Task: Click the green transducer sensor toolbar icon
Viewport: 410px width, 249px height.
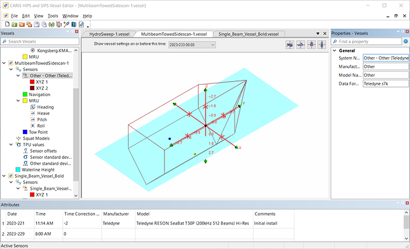Action: [51, 24]
